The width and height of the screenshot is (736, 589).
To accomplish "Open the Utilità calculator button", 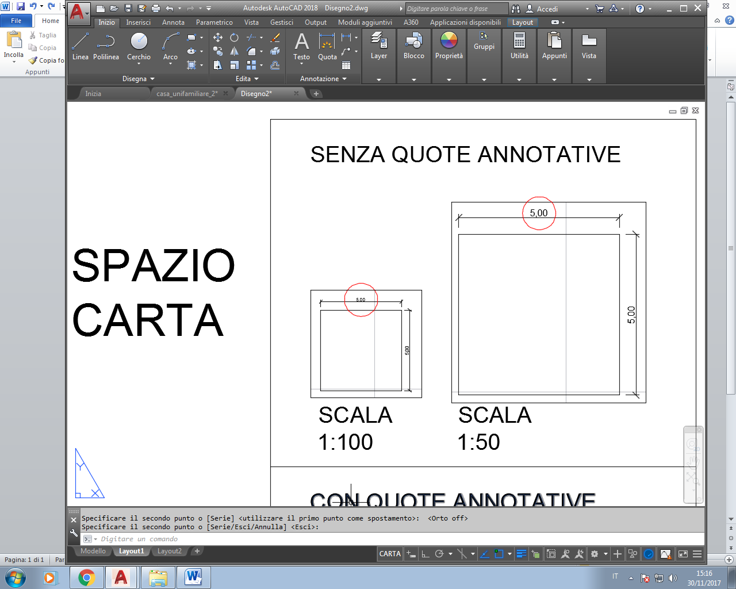I will pos(519,46).
